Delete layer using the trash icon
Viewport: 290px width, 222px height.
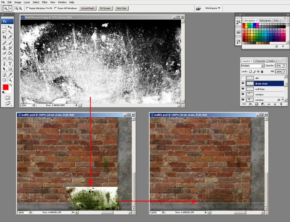point(281,104)
